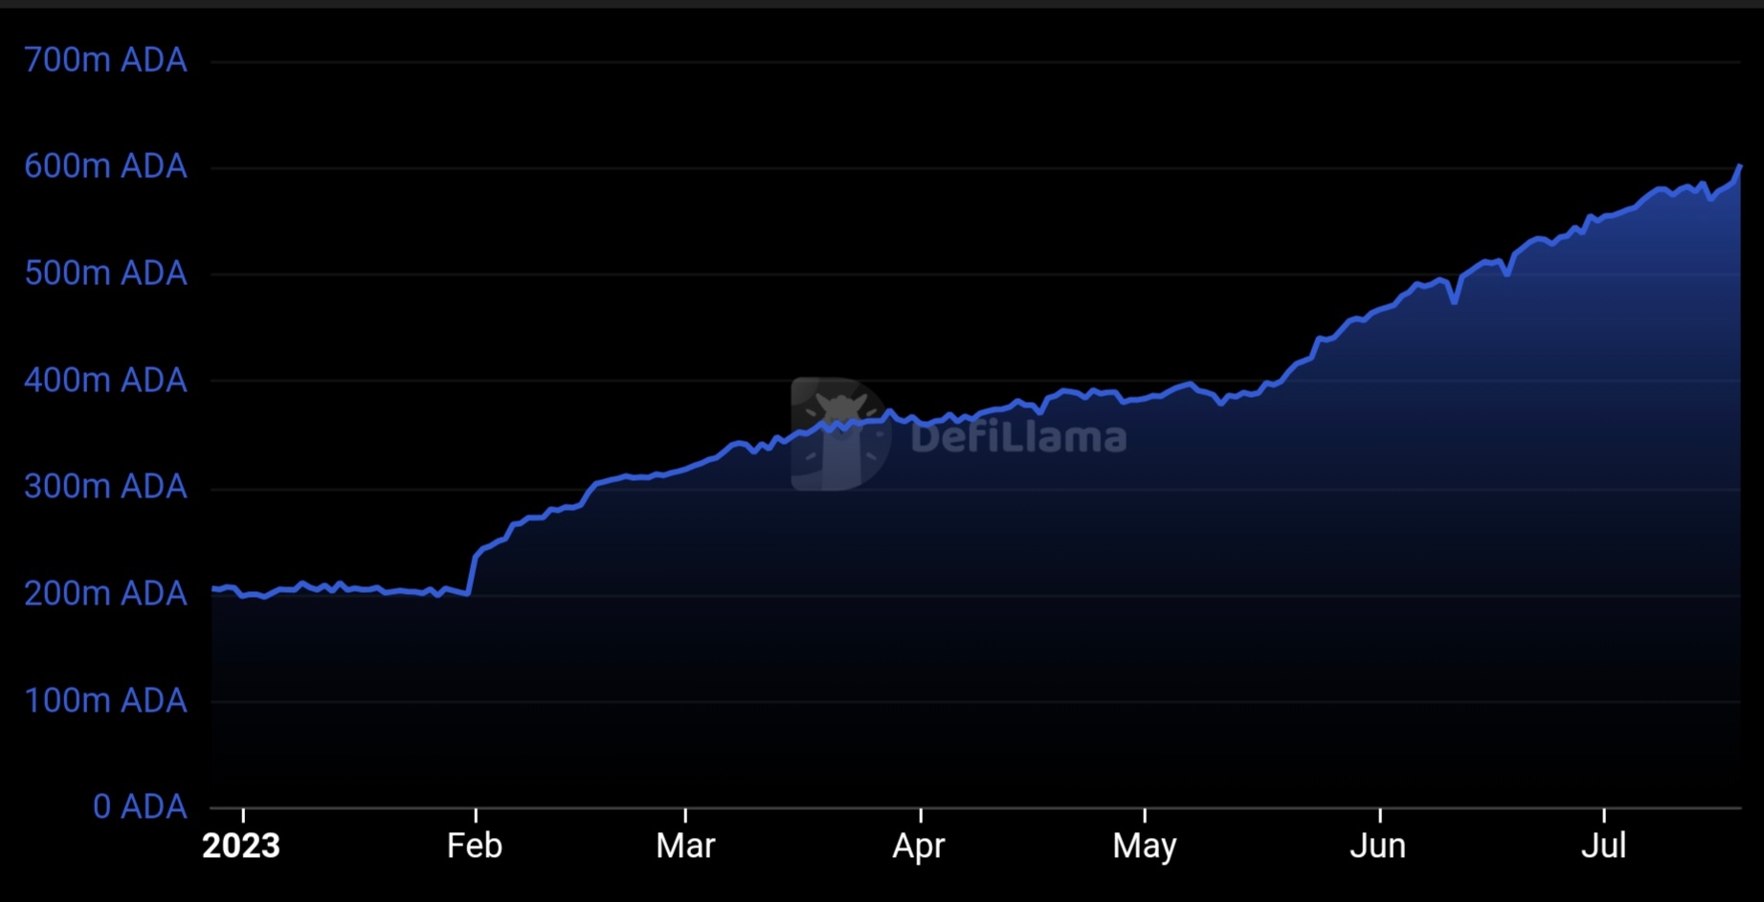
Task: Select the 500m ADA gridline label
Action: pyautogui.click(x=106, y=274)
